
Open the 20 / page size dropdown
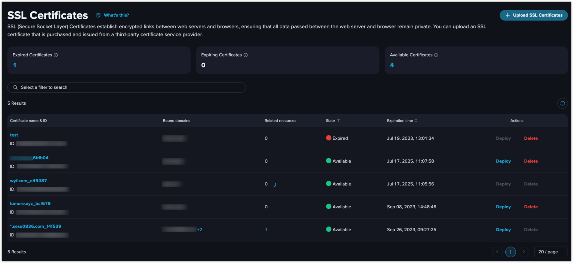coord(551,252)
